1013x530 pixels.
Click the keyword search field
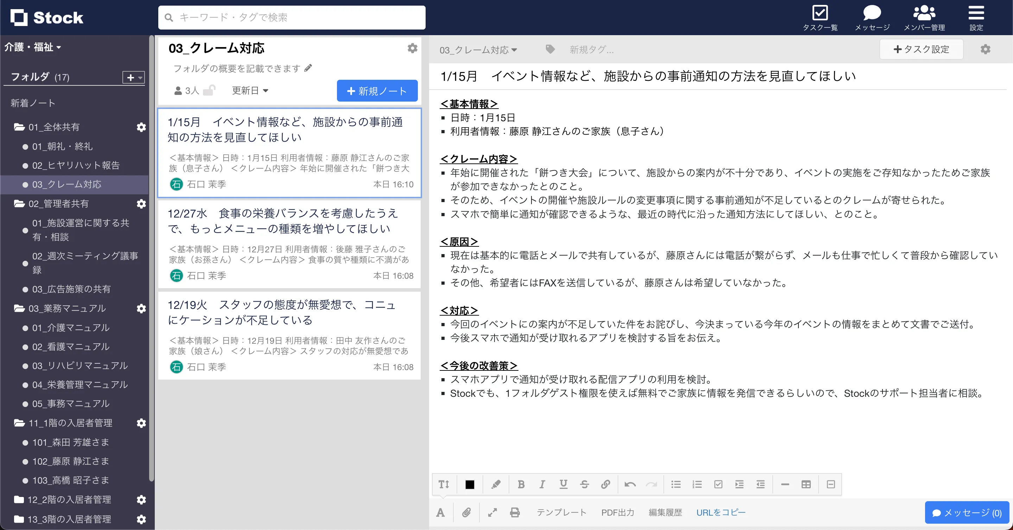click(292, 17)
